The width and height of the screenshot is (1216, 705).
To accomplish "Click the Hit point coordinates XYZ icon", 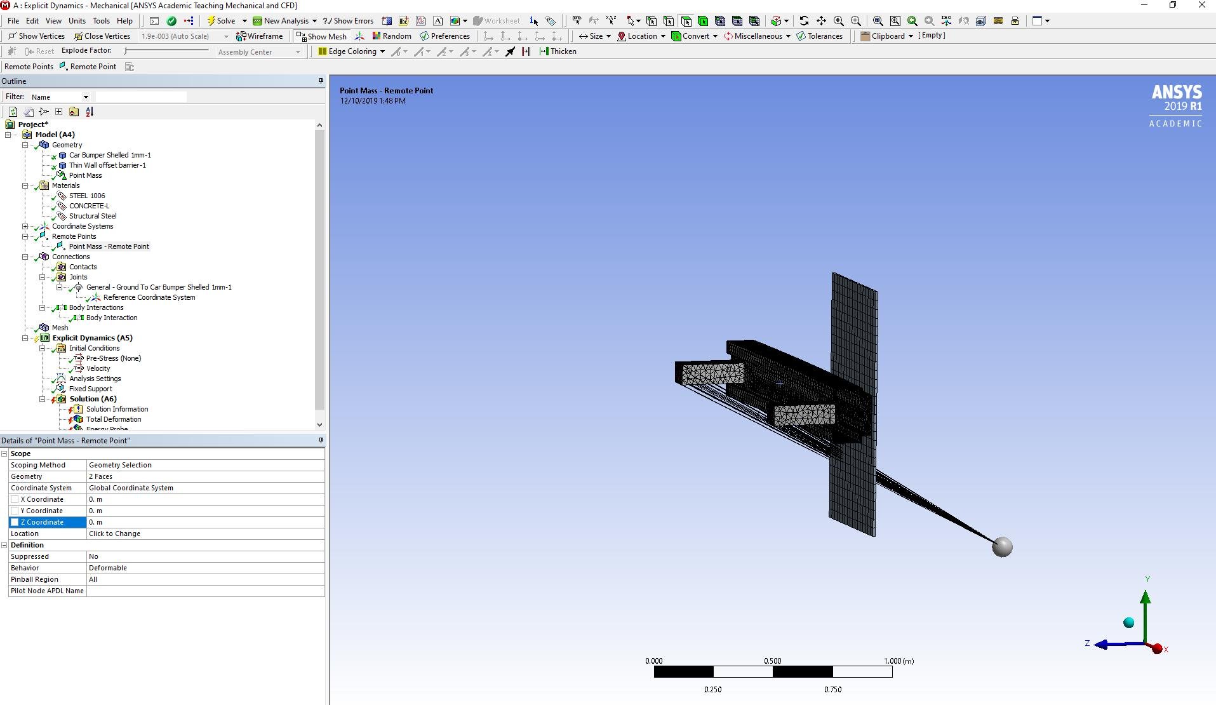I will (x=611, y=21).
